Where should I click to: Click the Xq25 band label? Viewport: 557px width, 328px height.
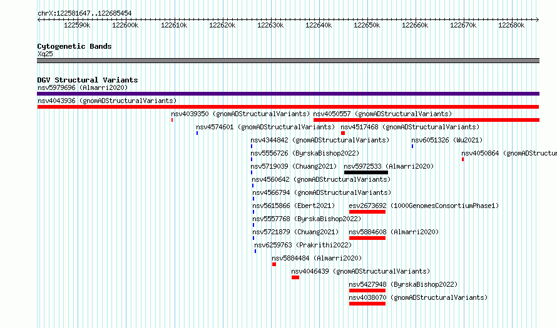point(45,54)
